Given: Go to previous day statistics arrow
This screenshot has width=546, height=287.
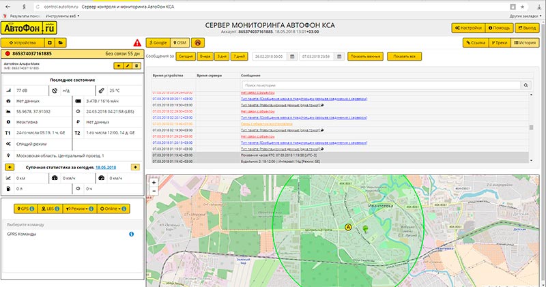Looking at the screenshot, I should 10,167.
